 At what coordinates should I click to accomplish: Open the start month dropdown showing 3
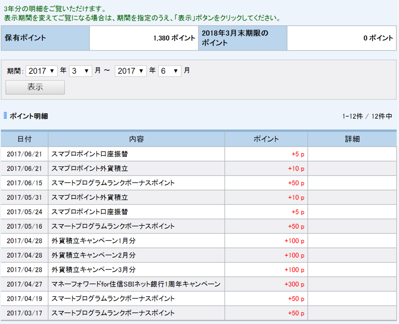[80, 71]
